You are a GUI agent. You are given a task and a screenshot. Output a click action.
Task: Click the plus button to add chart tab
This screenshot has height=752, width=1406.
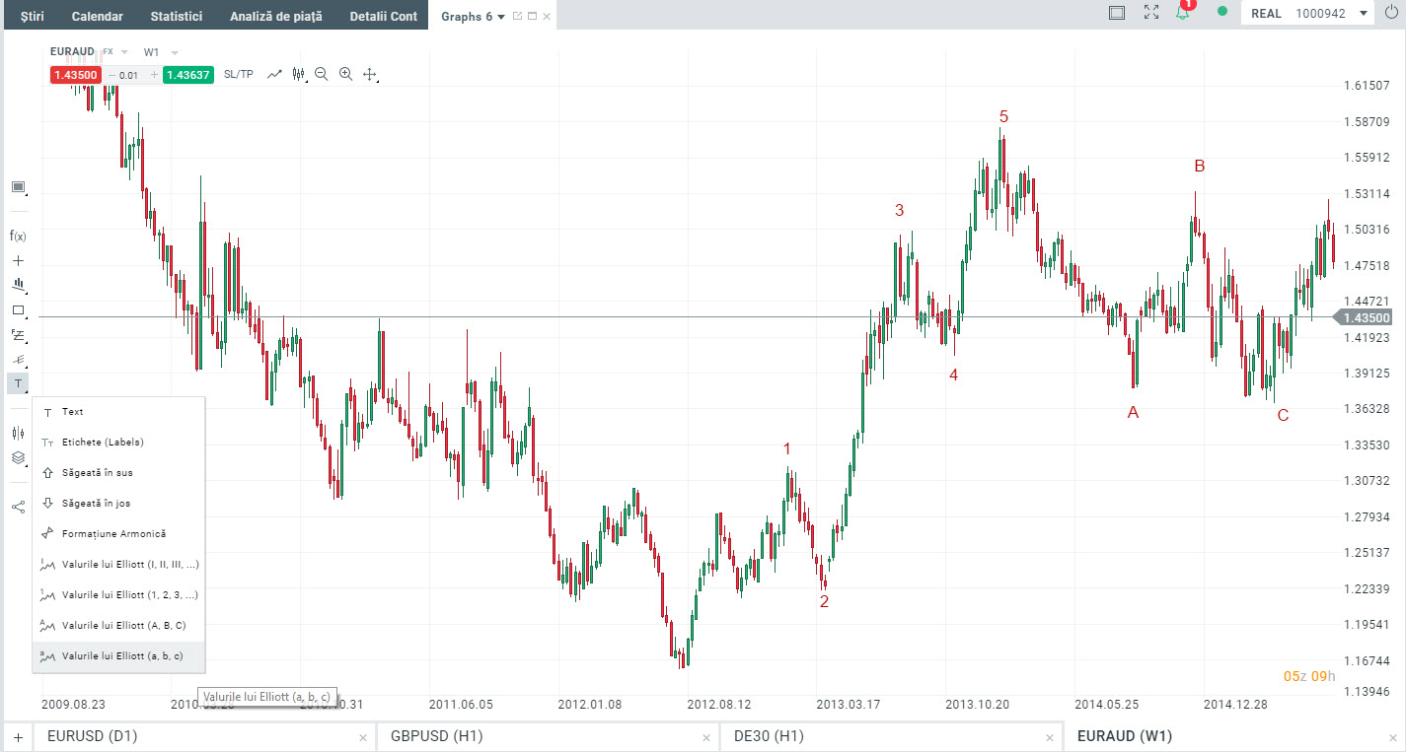pyautogui.click(x=18, y=736)
